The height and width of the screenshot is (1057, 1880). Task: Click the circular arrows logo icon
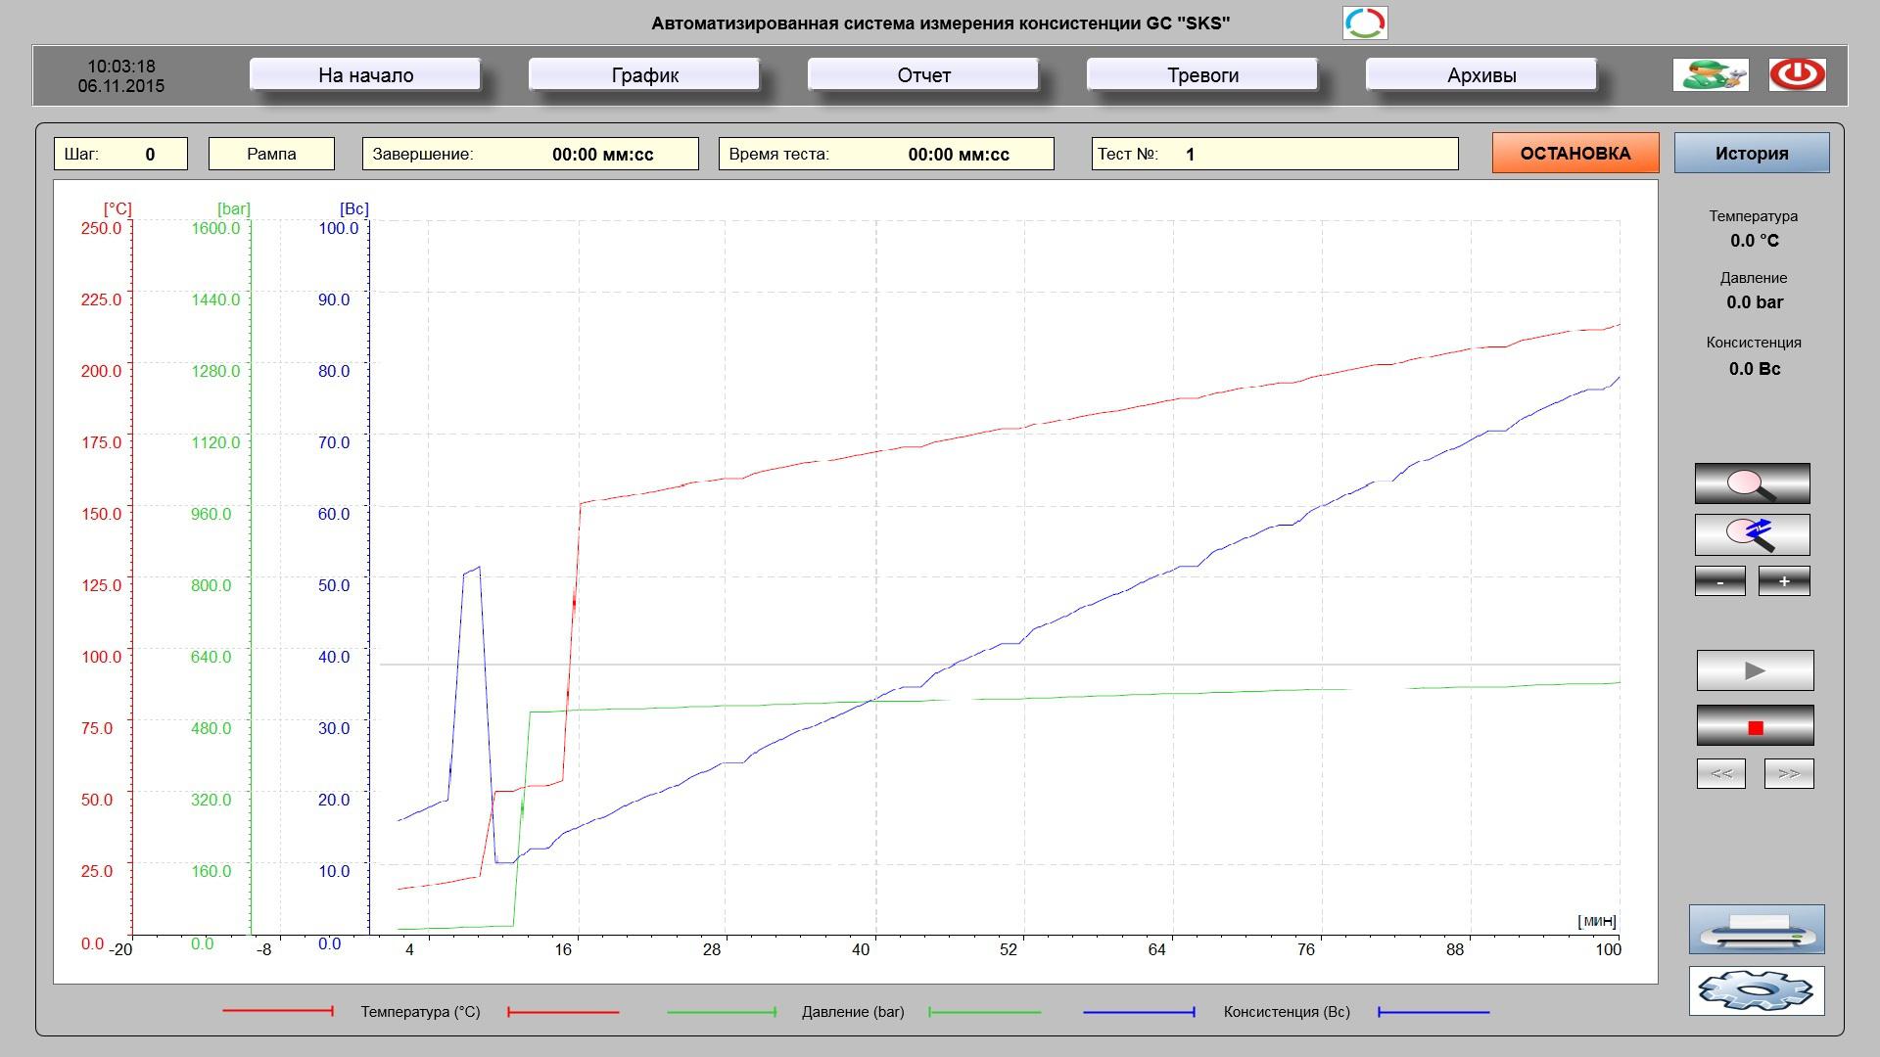[1364, 23]
